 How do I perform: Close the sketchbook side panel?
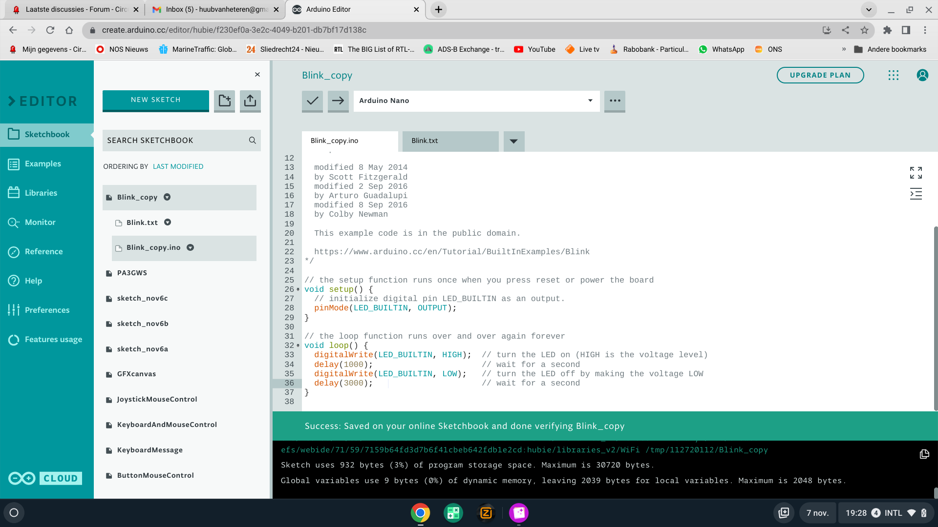(x=257, y=75)
